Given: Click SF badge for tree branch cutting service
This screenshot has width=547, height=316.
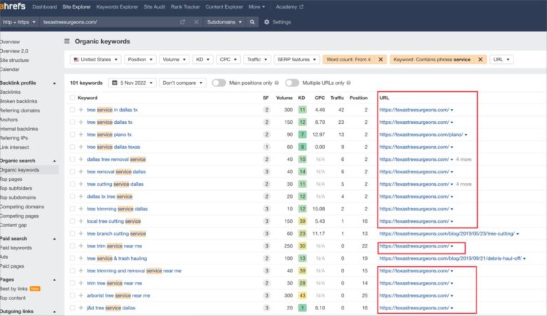Looking at the screenshot, I should coord(266,233).
